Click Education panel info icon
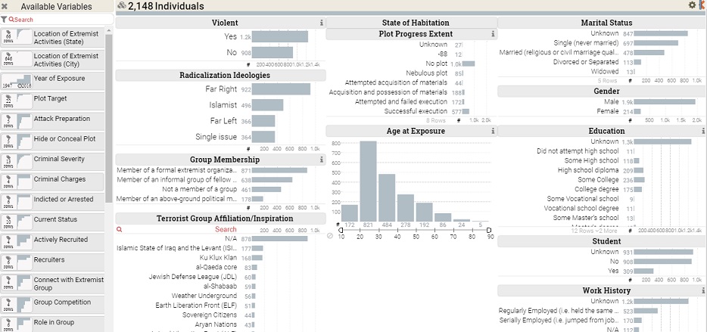This screenshot has height=332, width=707. [x=702, y=131]
